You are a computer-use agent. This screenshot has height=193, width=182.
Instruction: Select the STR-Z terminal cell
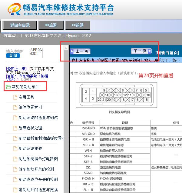[88, 156]
